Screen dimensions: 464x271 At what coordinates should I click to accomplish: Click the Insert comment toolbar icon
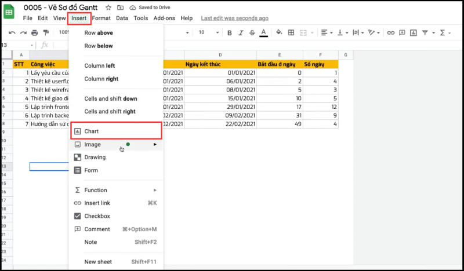click(x=402, y=32)
